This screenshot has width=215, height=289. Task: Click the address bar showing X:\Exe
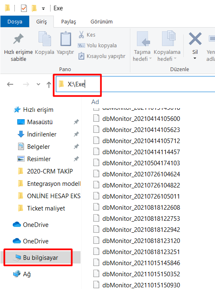tap(135, 84)
